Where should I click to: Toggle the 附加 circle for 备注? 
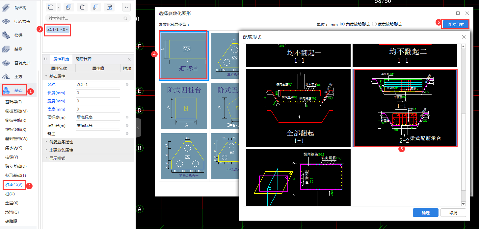127,134
